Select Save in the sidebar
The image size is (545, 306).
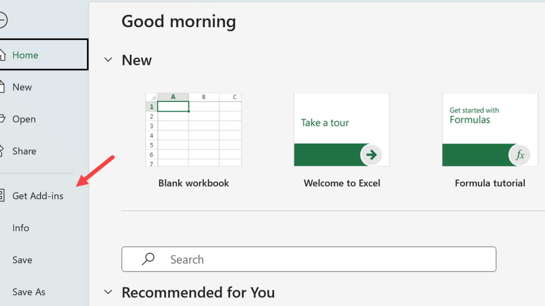(22, 260)
